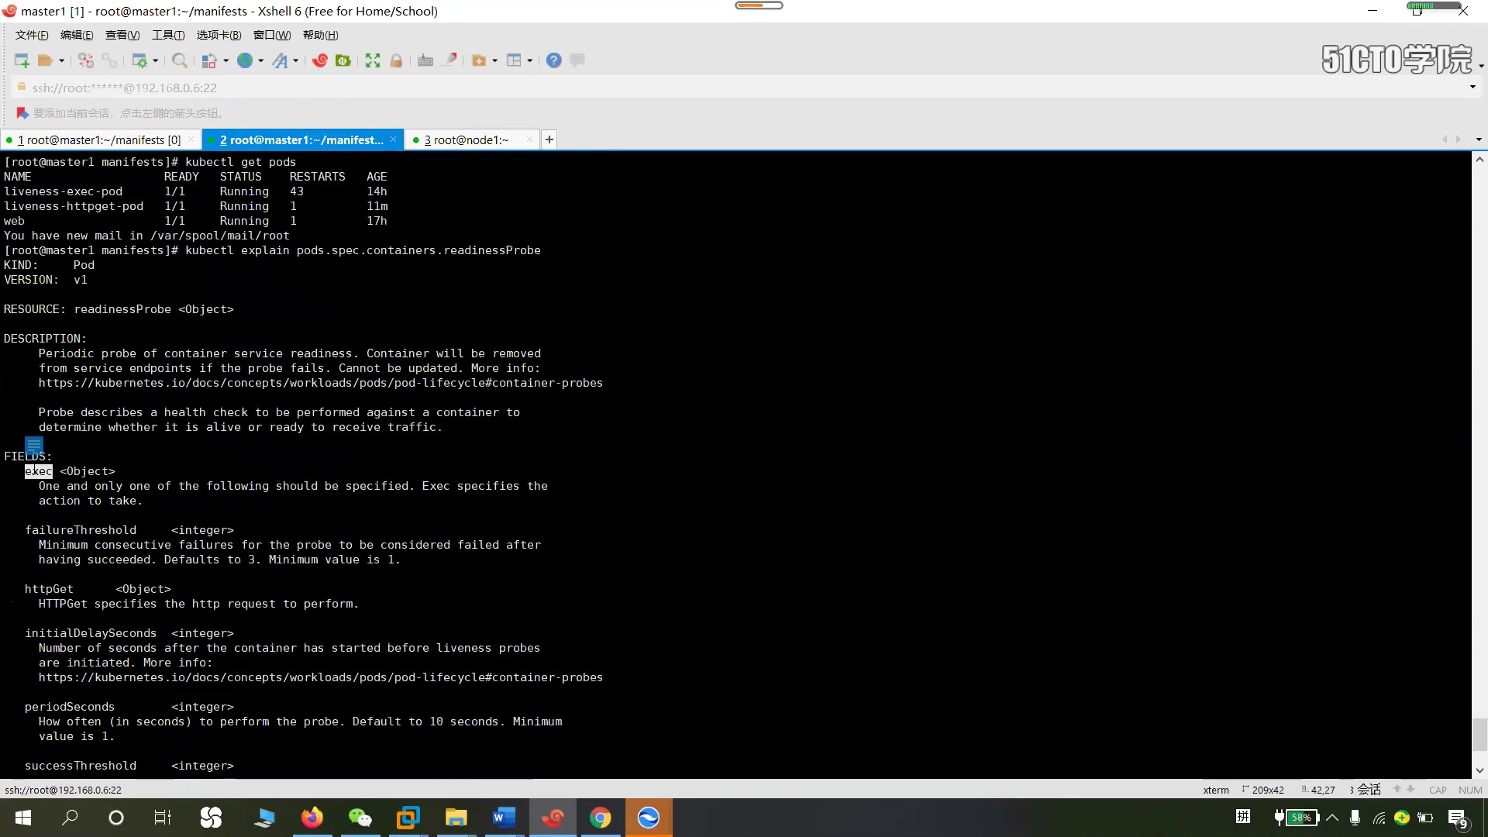Click the Reconnect chain-link icon
Screen dimensions: 1488x837
[x=109, y=60]
